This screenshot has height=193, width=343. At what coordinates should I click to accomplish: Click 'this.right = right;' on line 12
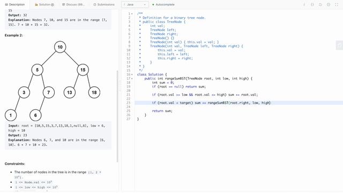click(175, 58)
